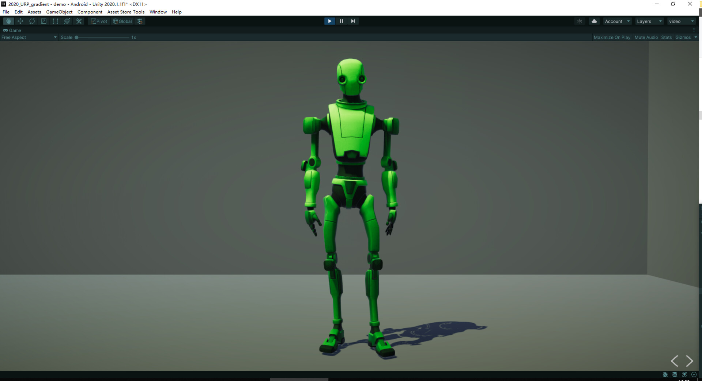702x381 pixels.
Task: Open the Available Custom Editor Tools icon
Action: pos(79,21)
